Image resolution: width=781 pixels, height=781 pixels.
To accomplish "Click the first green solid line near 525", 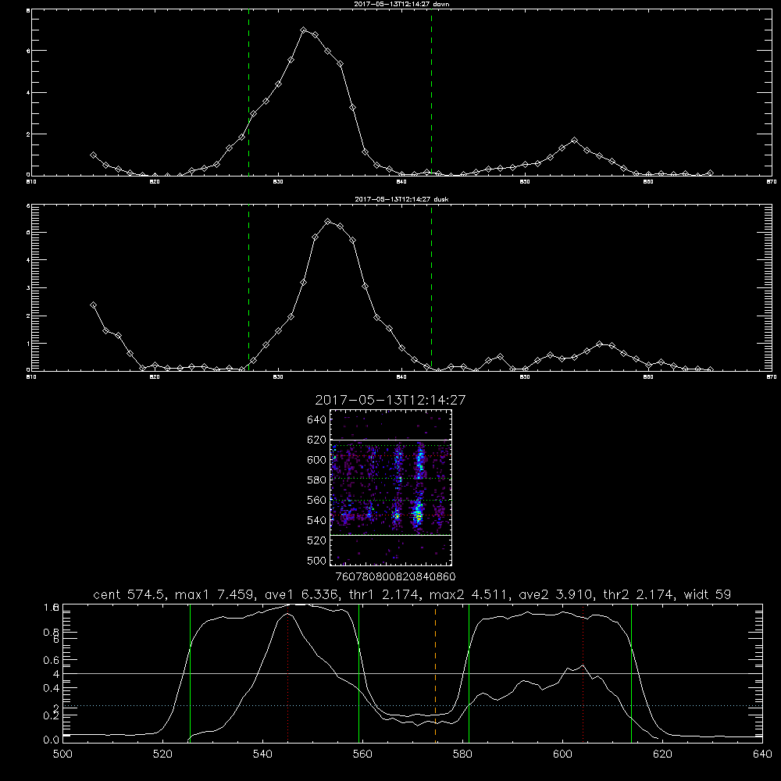I will (x=190, y=673).
